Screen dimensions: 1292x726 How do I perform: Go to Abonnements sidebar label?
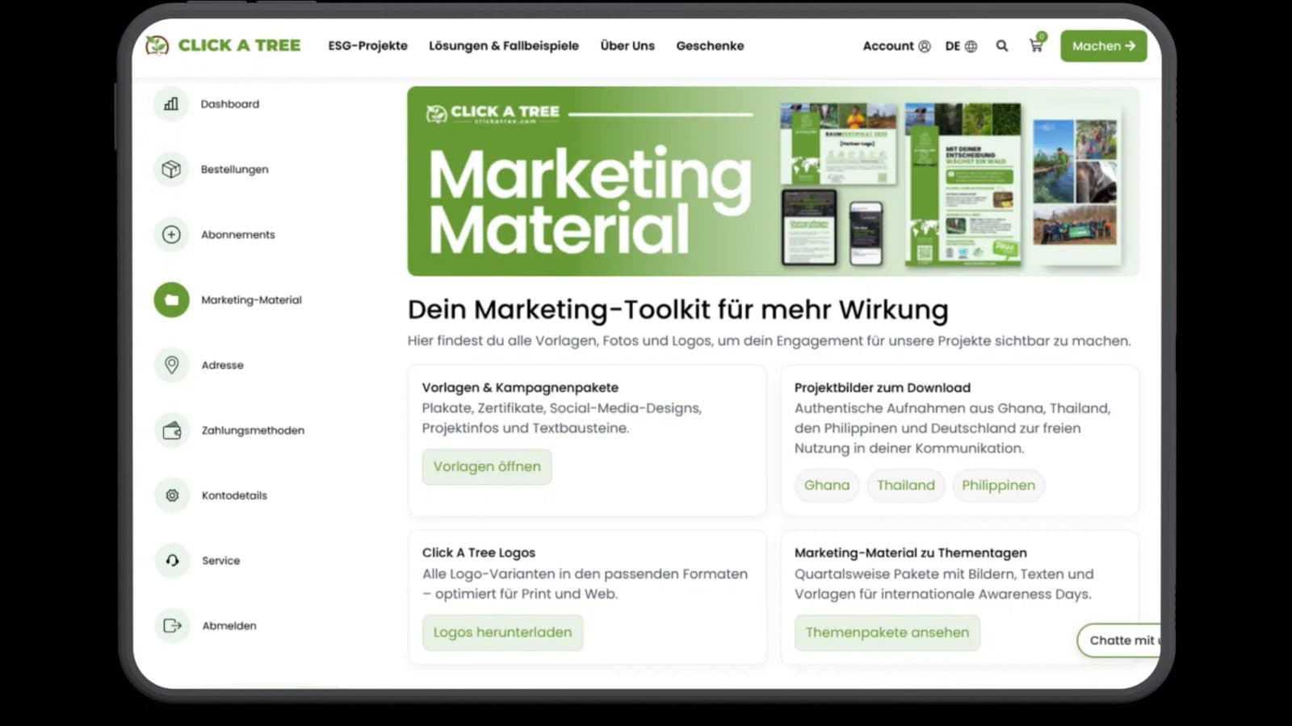238,235
